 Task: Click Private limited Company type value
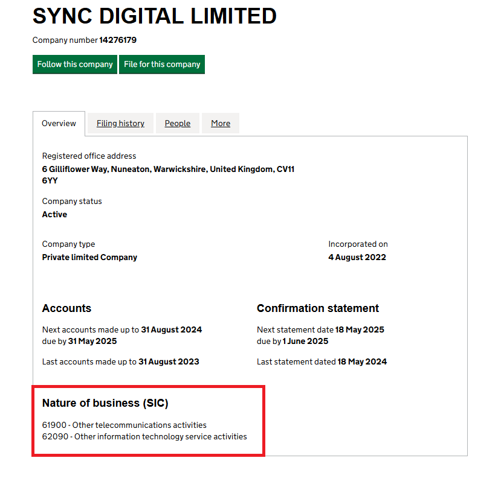pos(89,257)
